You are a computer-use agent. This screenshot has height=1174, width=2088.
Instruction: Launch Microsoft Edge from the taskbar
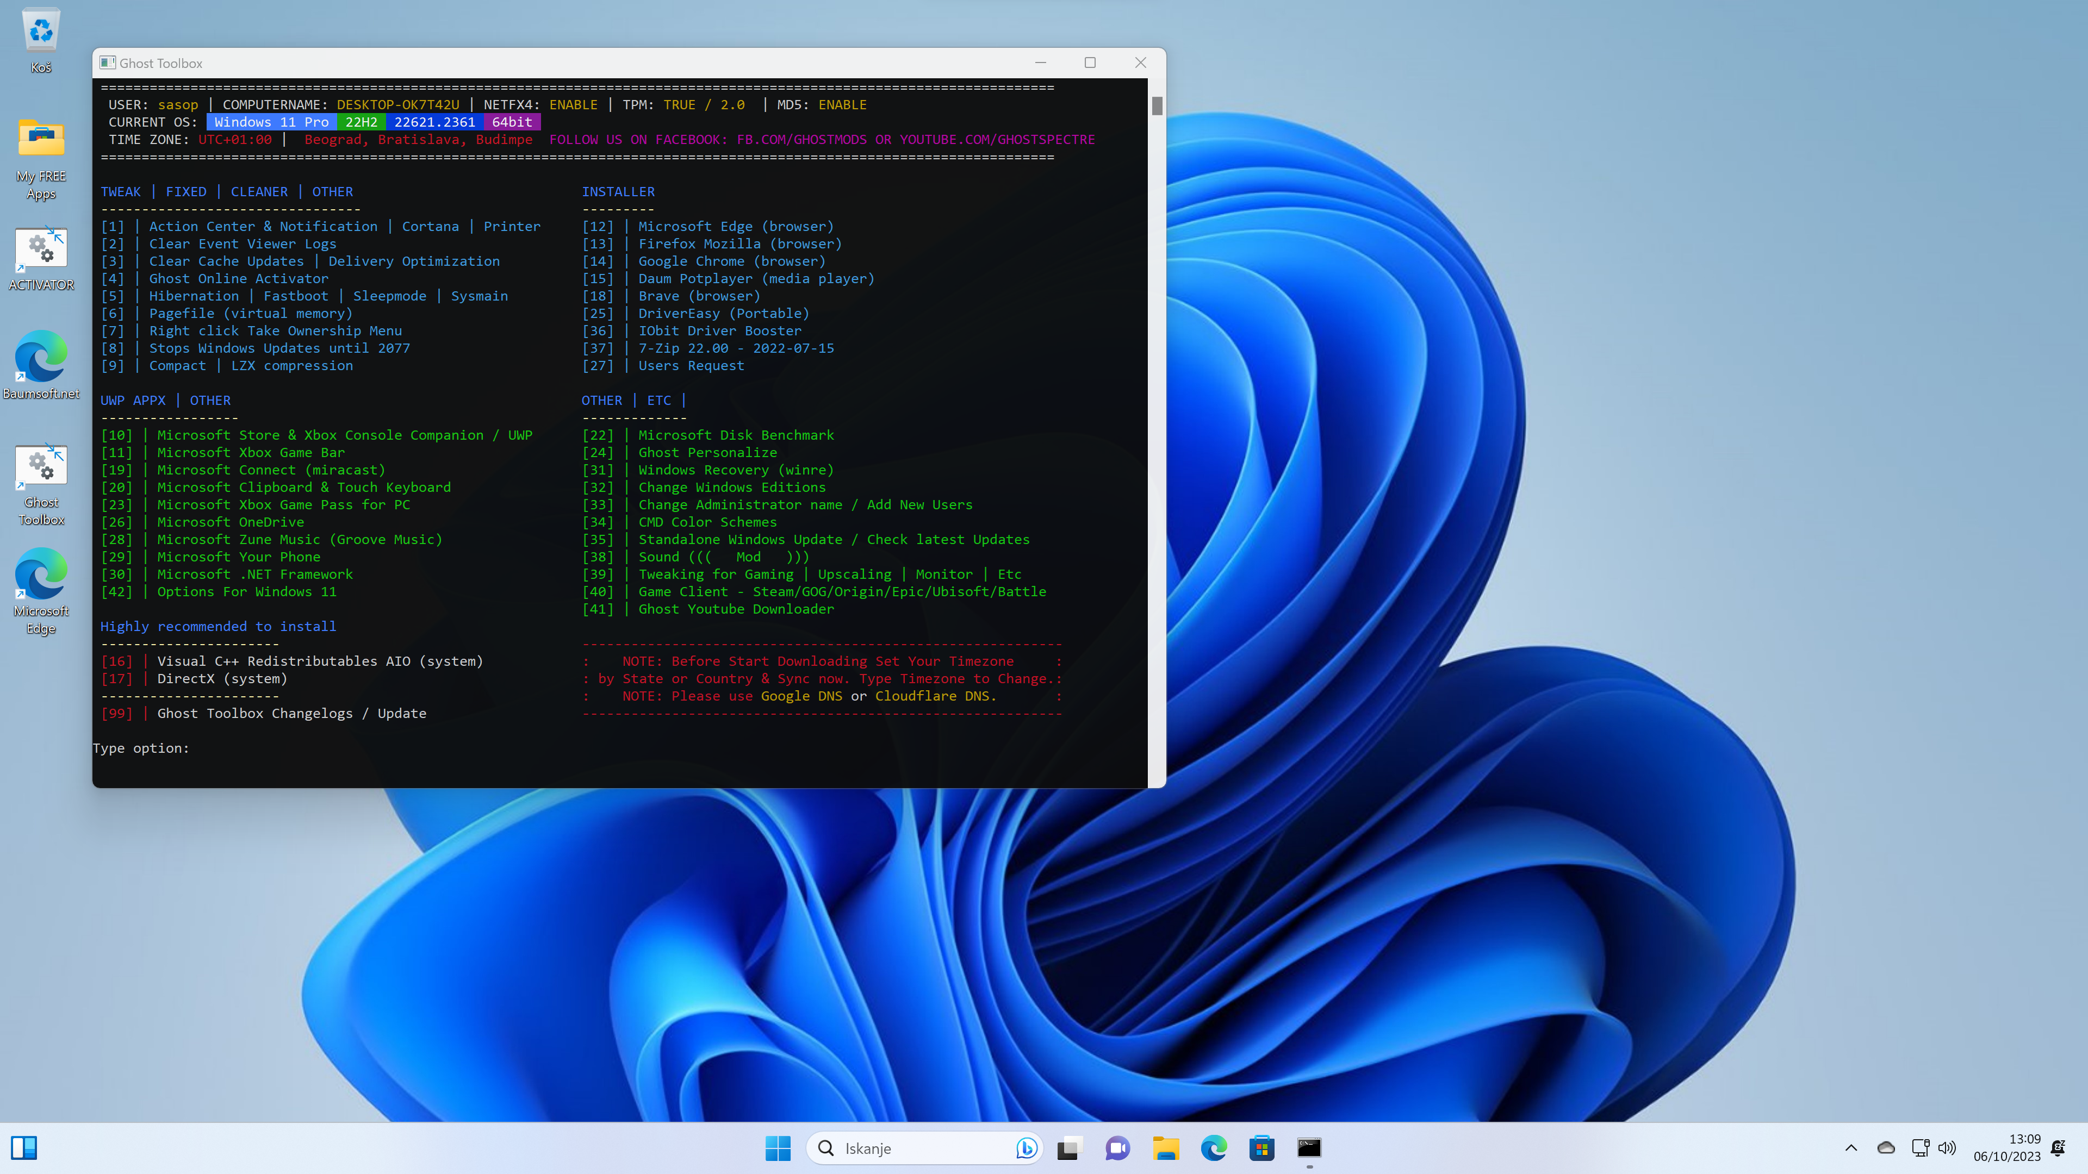click(x=1214, y=1147)
